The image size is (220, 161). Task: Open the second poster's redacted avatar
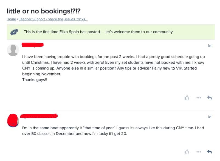[13, 120]
